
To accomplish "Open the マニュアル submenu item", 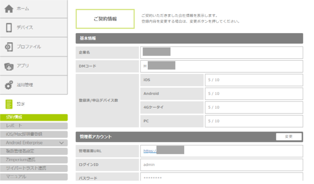I will pyautogui.click(x=34, y=177).
